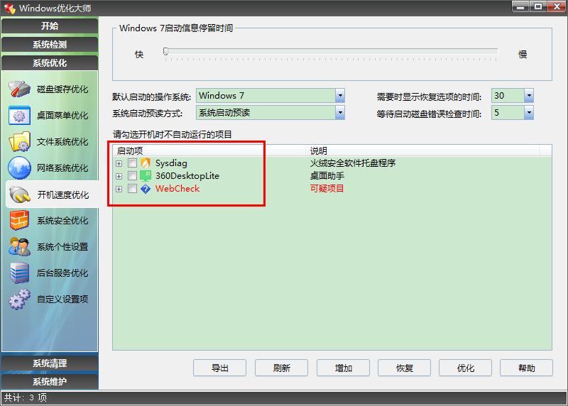Image resolution: width=568 pixels, height=406 pixels.
Task: Expand the Sysdiag tree node
Action: coord(119,163)
